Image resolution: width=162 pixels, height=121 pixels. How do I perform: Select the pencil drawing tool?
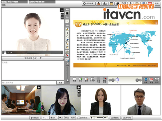[x=67, y=29]
